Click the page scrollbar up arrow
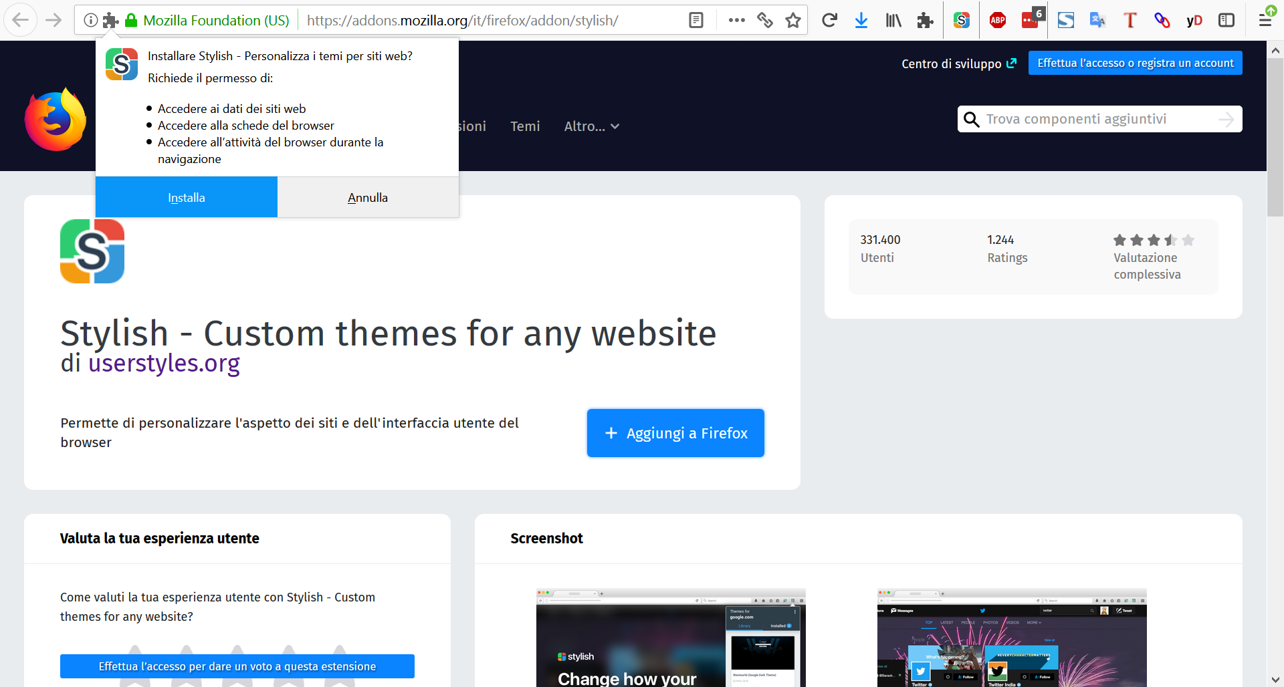Image resolution: width=1284 pixels, height=687 pixels. point(1275,49)
